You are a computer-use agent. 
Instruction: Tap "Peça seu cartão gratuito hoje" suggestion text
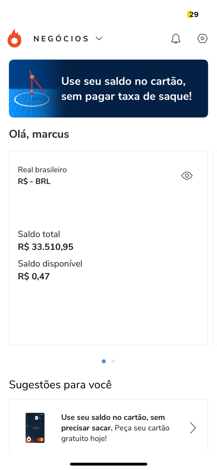[x=115, y=428]
